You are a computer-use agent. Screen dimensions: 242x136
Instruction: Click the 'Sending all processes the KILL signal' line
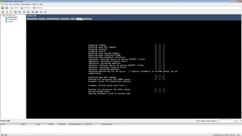pos(111,90)
